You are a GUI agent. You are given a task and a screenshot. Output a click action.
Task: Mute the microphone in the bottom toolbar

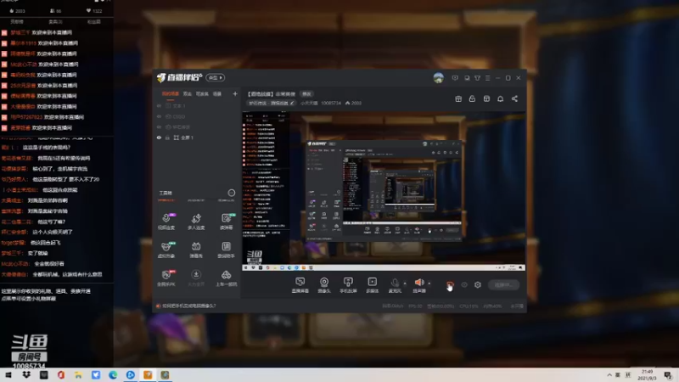[395, 285]
